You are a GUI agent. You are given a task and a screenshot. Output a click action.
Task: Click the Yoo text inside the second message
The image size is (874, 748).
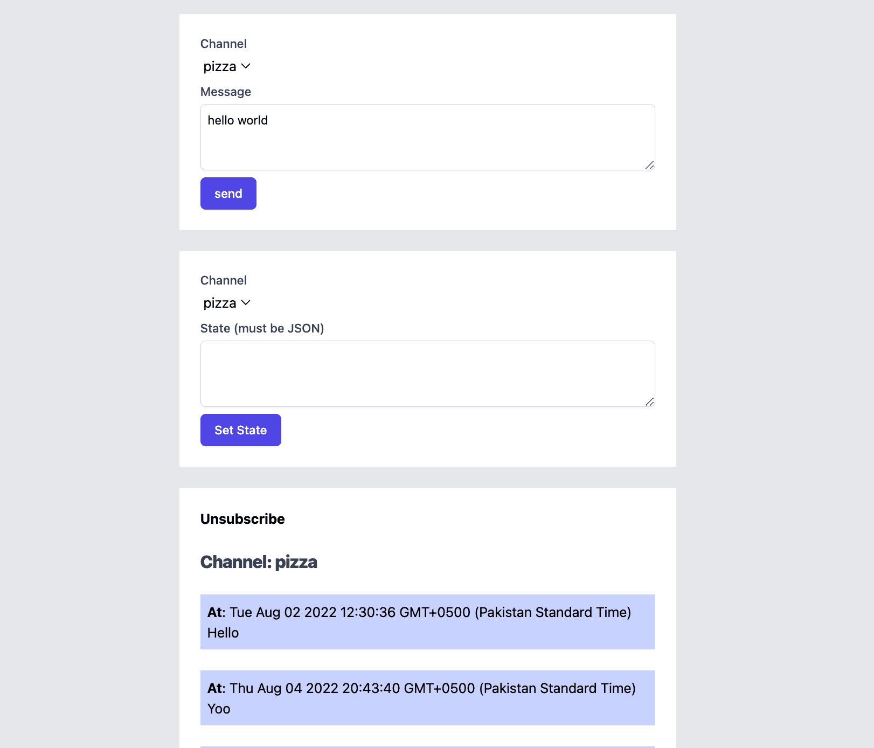[218, 709]
